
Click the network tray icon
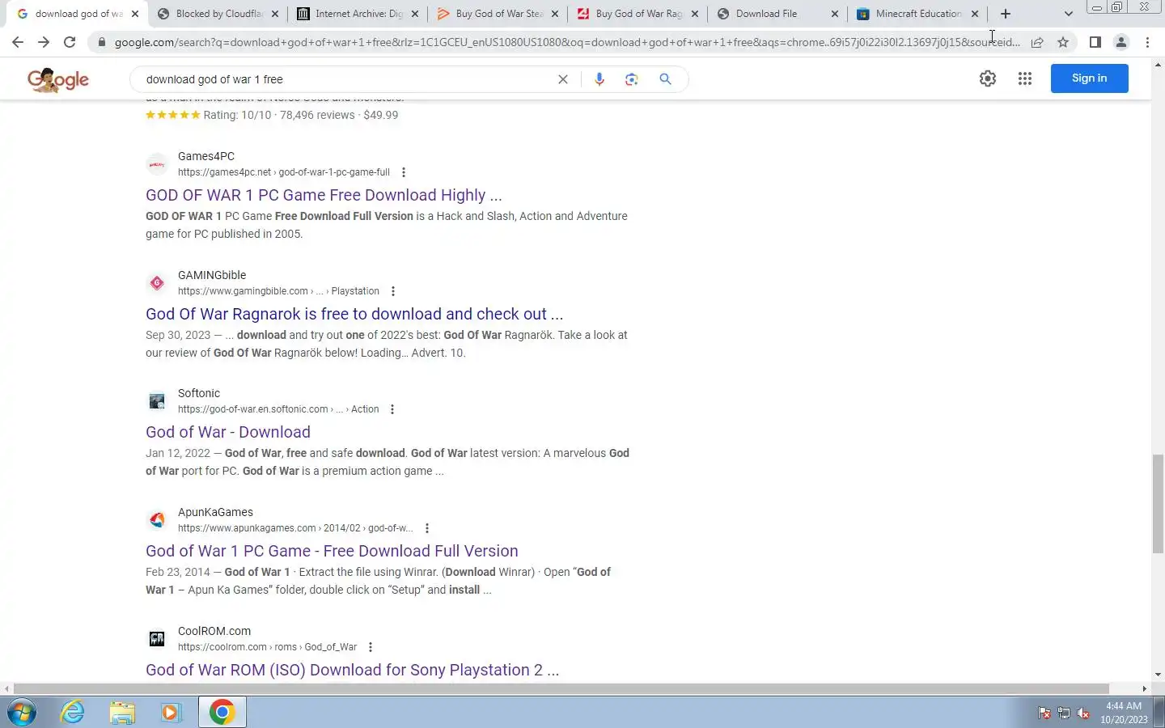coord(1064,713)
